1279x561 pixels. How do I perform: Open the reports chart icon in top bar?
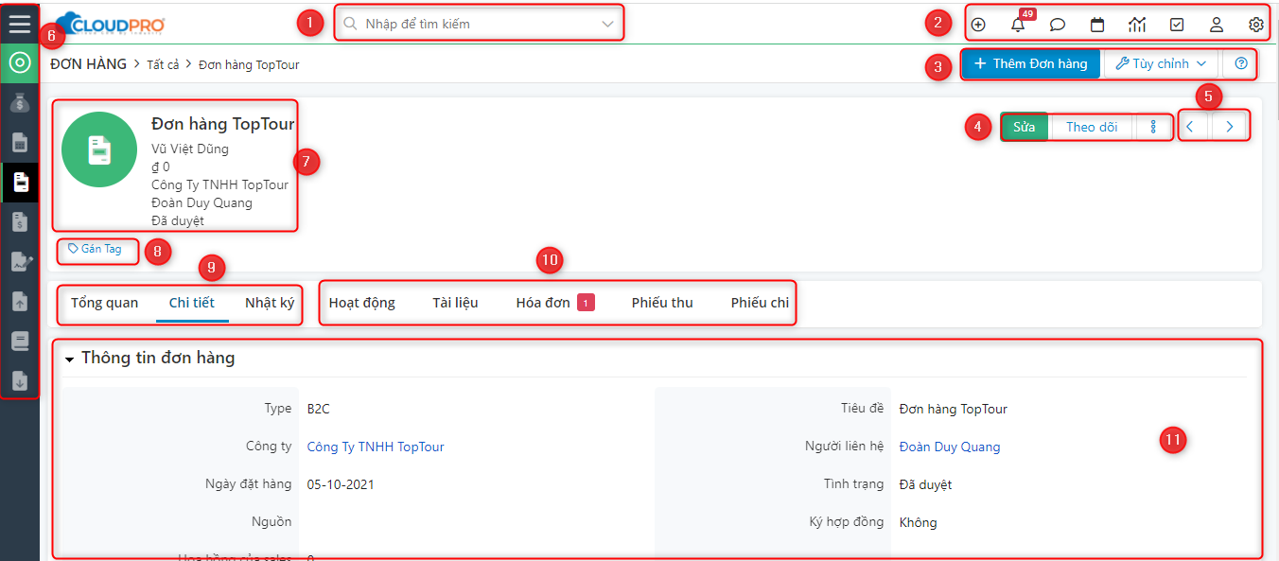(1137, 25)
